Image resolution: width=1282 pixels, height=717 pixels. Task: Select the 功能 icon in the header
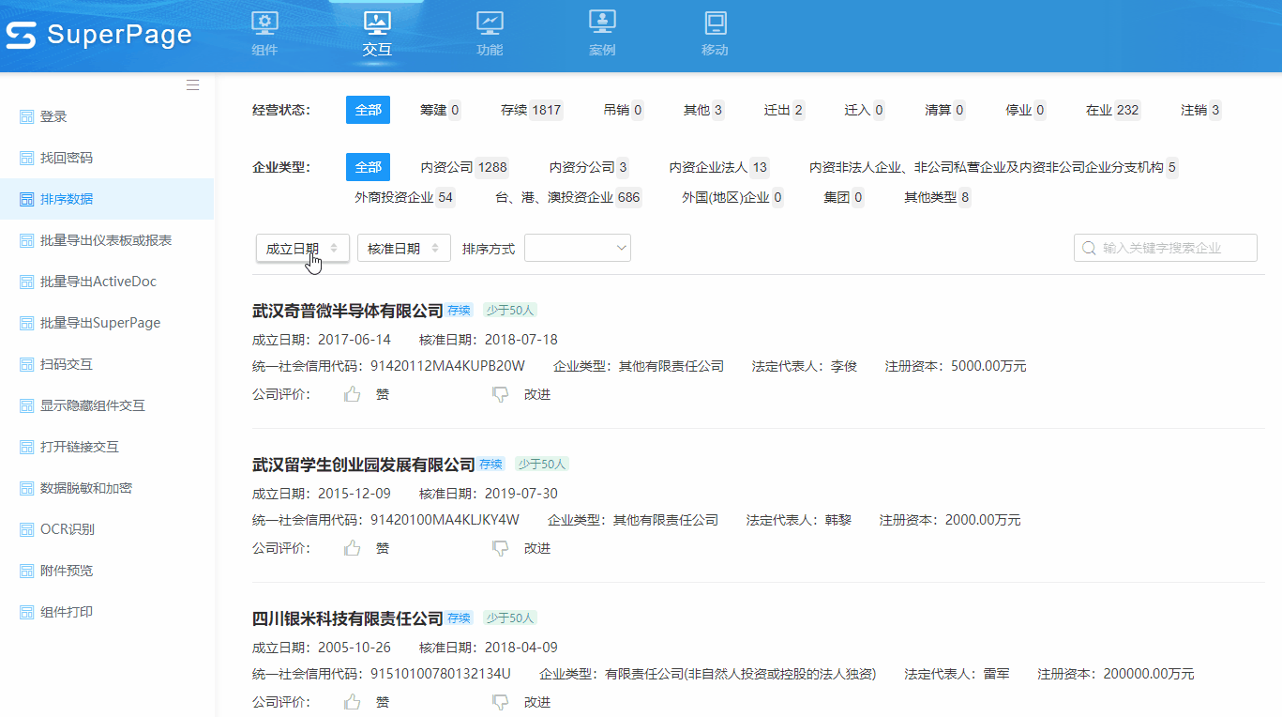coord(489,21)
